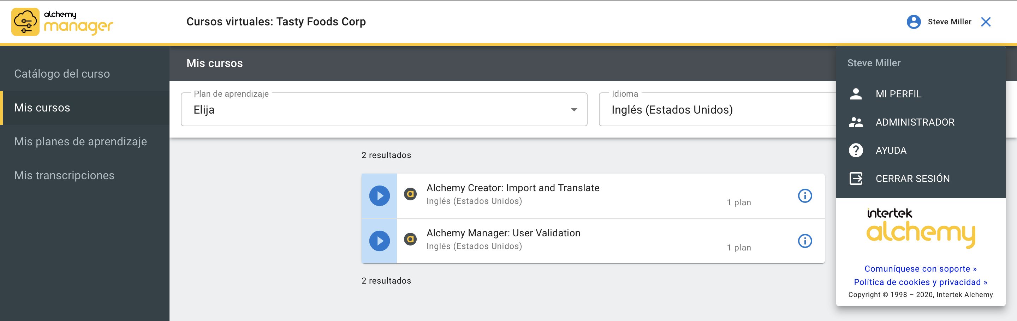Click the Alchemy badge icon on Import and Translate
The width and height of the screenshot is (1017, 321).
coord(410,194)
